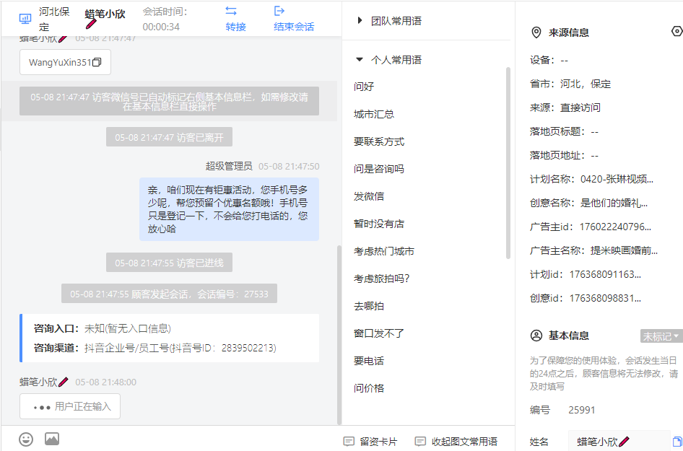Click the 超级管理员 promotion message bubble

pos(229,209)
